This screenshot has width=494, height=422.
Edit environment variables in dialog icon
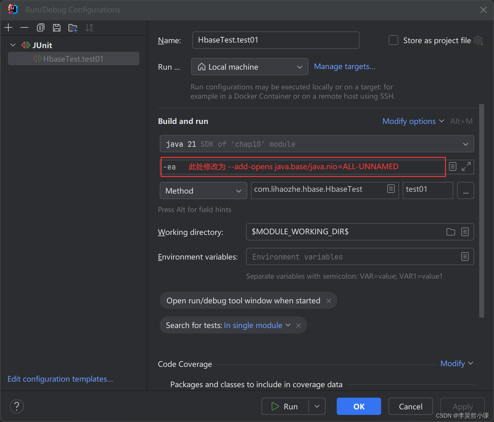coord(465,256)
